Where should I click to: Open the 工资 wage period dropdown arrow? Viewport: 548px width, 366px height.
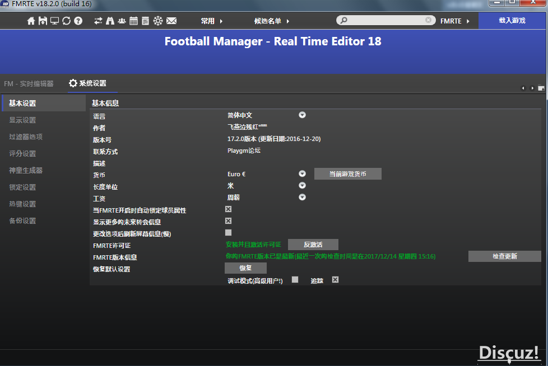(303, 197)
